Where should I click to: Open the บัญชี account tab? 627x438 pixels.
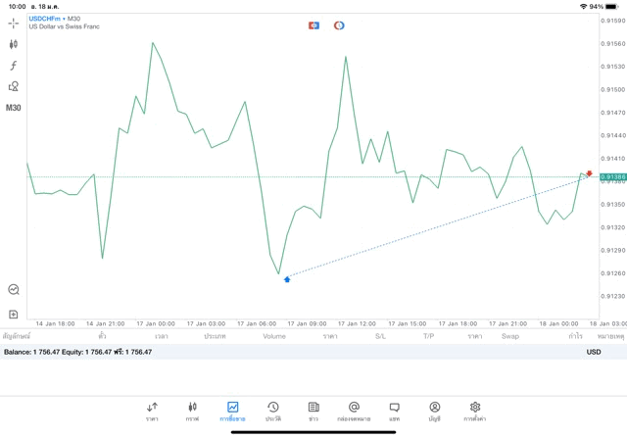point(434,411)
